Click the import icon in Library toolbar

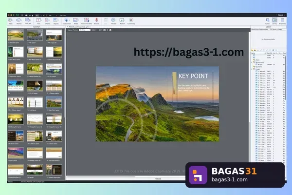(255, 50)
